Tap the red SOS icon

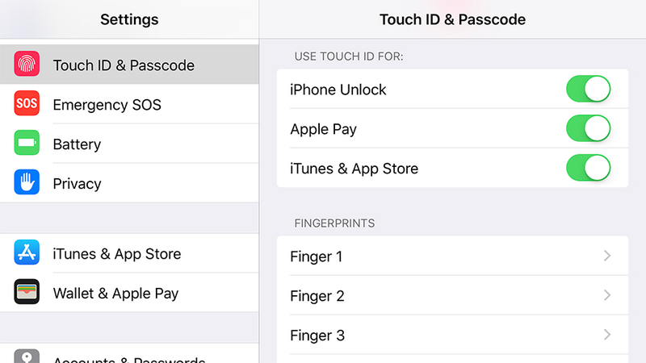(27, 103)
